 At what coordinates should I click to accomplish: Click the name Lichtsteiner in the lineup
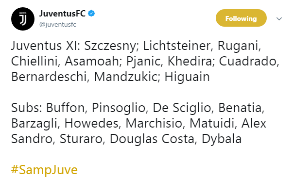click(x=177, y=46)
